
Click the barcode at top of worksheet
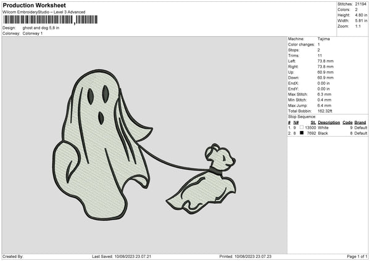pyautogui.click(x=51, y=20)
